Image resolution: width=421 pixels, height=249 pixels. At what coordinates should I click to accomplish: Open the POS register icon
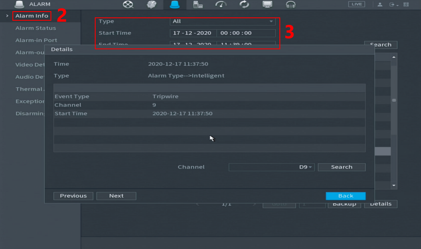pyautogui.click(x=198, y=5)
